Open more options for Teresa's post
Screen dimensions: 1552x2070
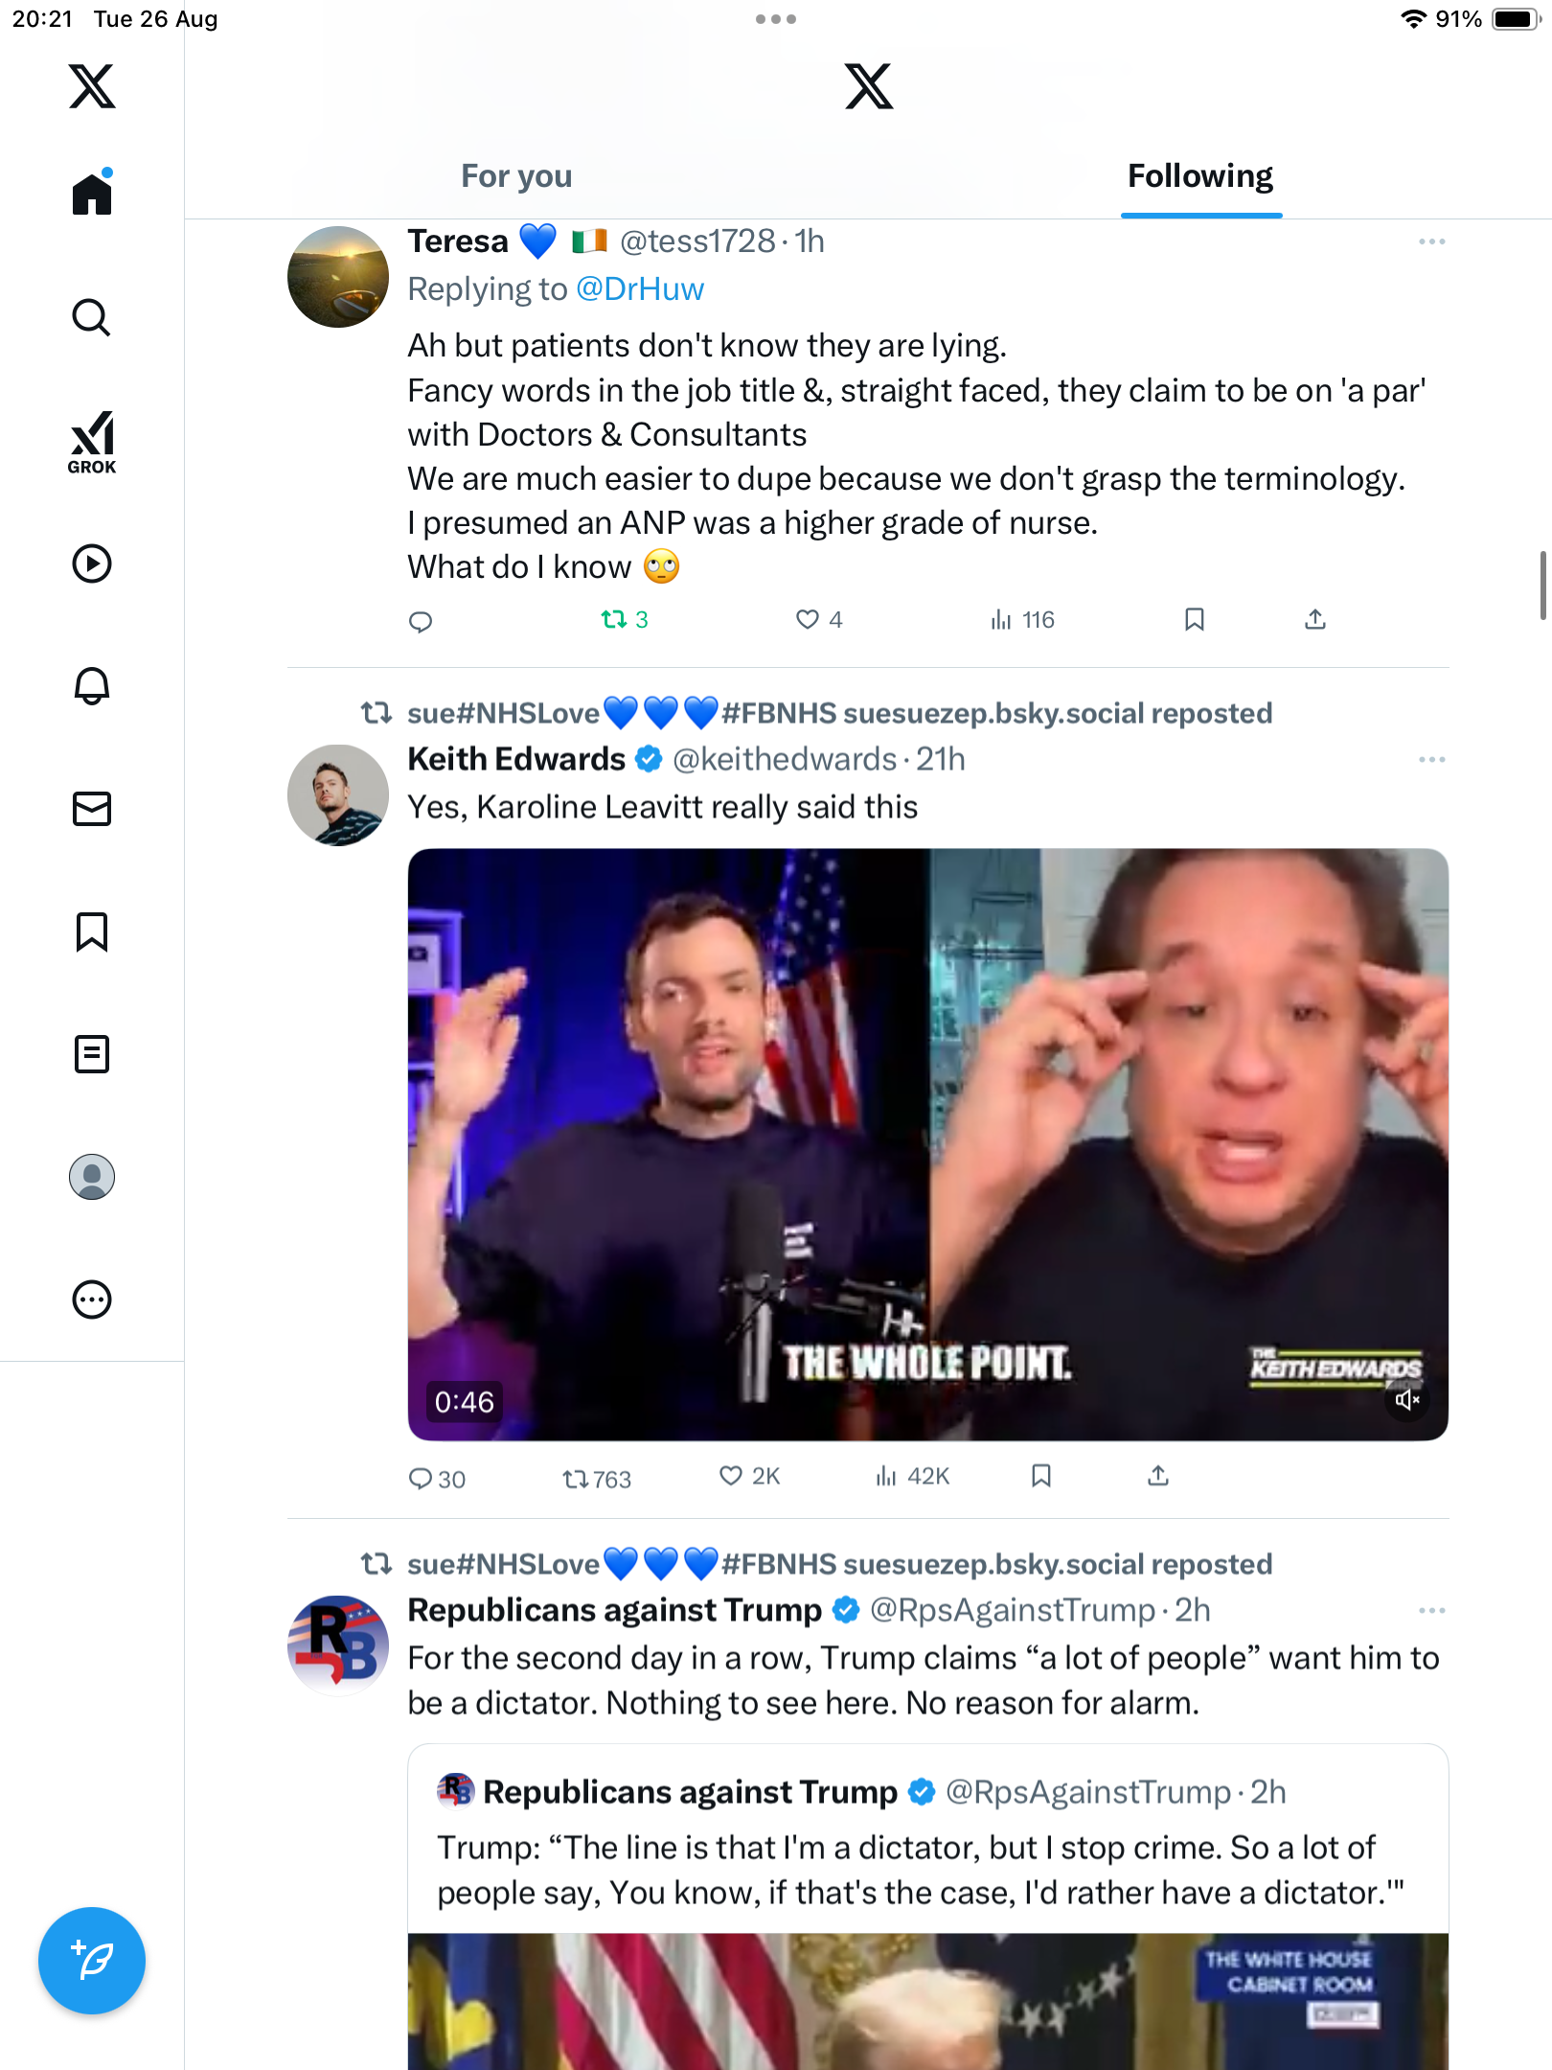[1432, 241]
